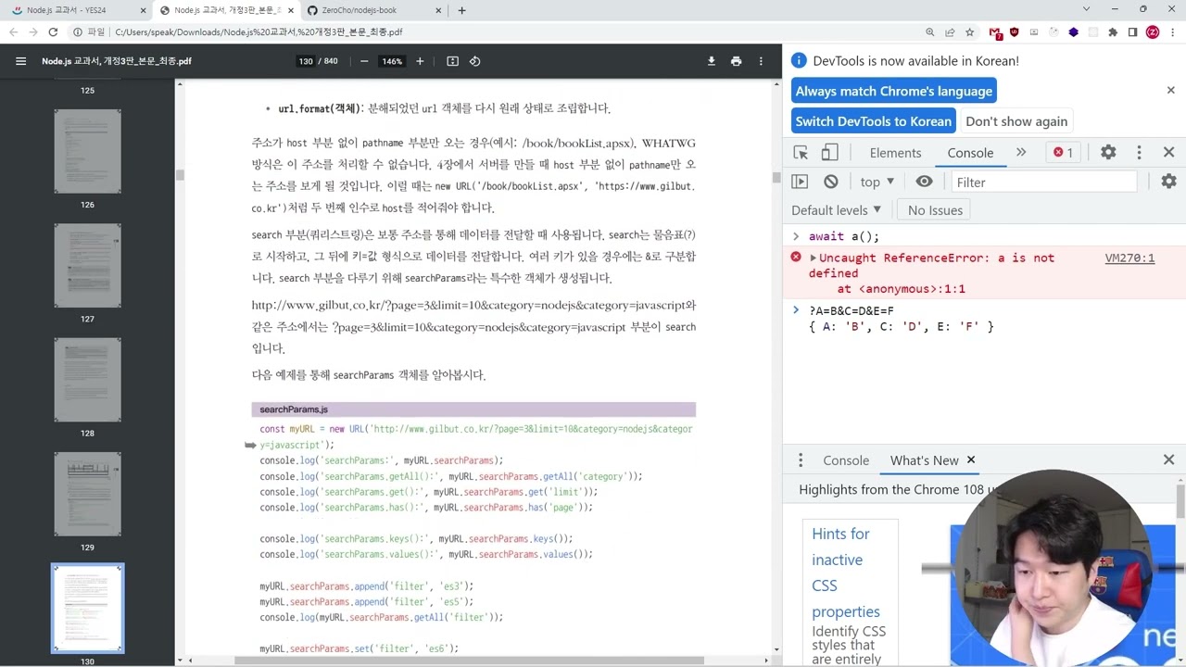Zoom in the PDF with plus button
Screen dimensions: 1186x667
pos(420,61)
